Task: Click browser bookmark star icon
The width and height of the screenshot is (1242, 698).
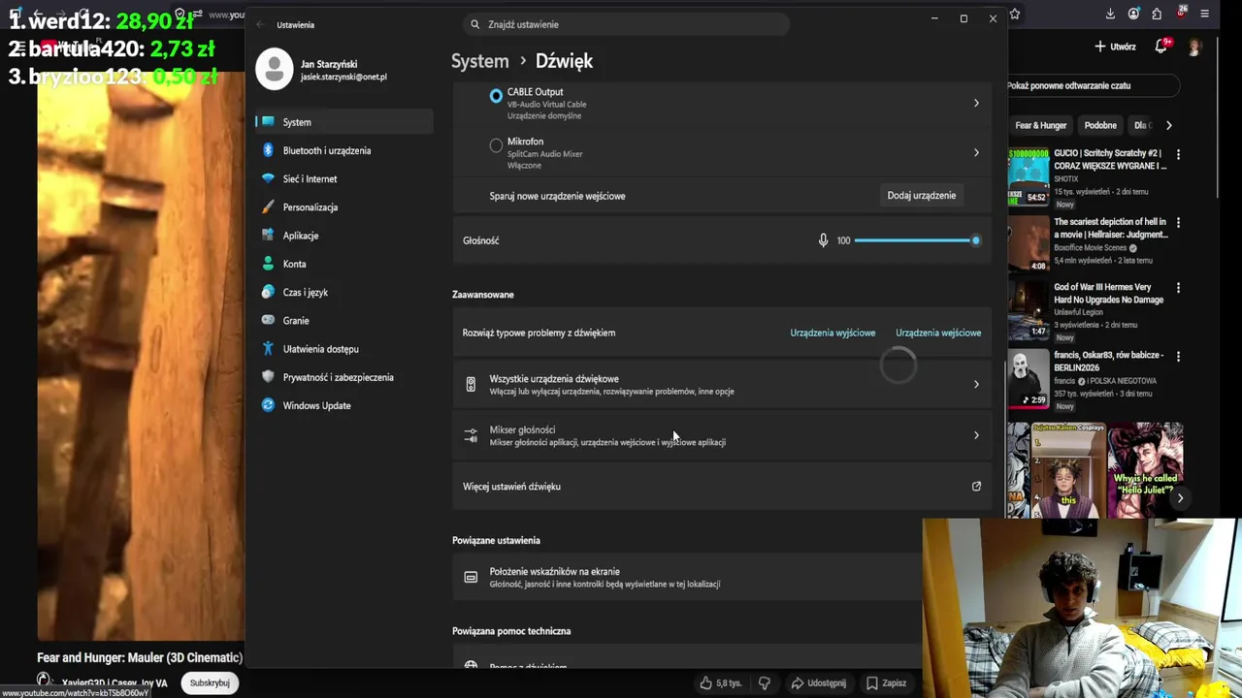Action: [x=1015, y=15]
